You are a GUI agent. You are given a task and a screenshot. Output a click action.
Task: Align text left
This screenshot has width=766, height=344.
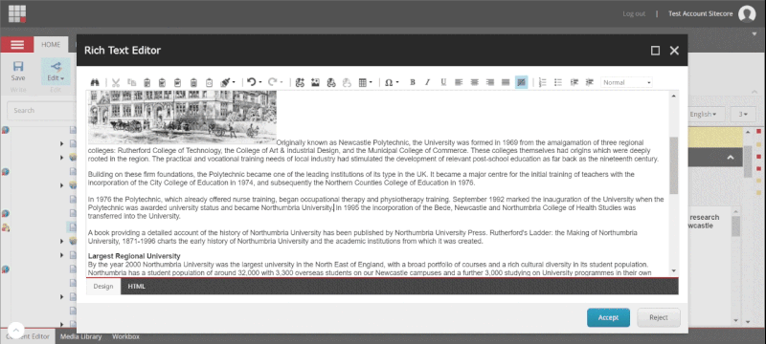click(459, 83)
